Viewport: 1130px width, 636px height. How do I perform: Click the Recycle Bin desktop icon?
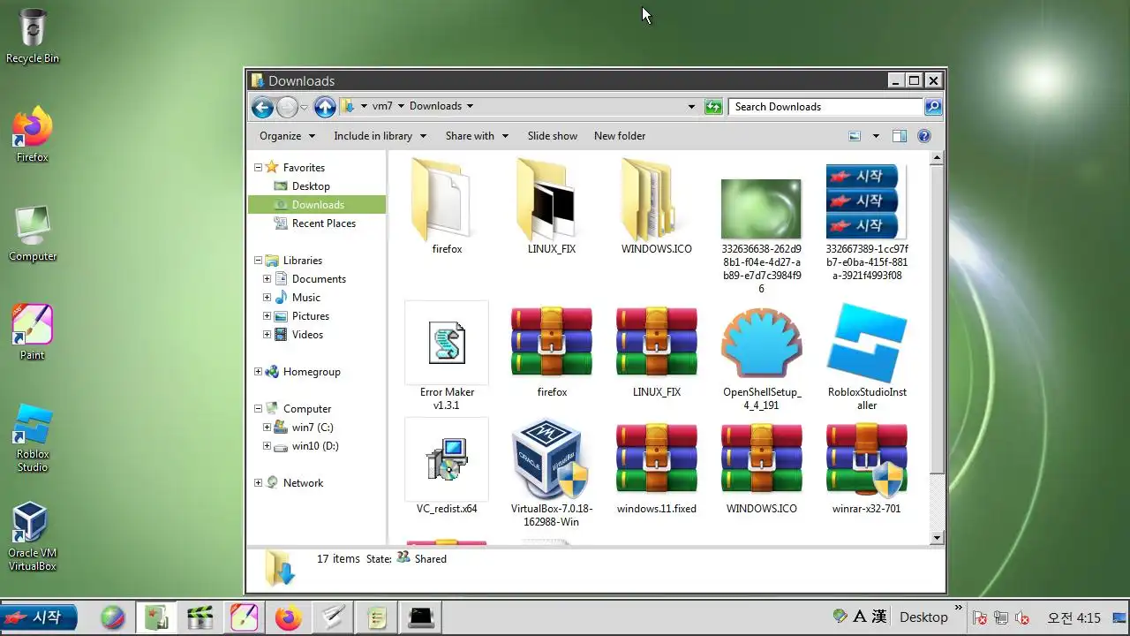click(x=33, y=36)
